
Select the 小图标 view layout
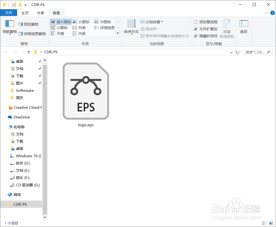60,27
